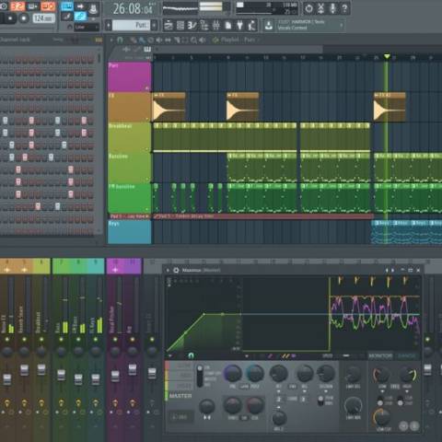
Task: Select the zoom magnifier tool in playlist
Action: [x=193, y=40]
